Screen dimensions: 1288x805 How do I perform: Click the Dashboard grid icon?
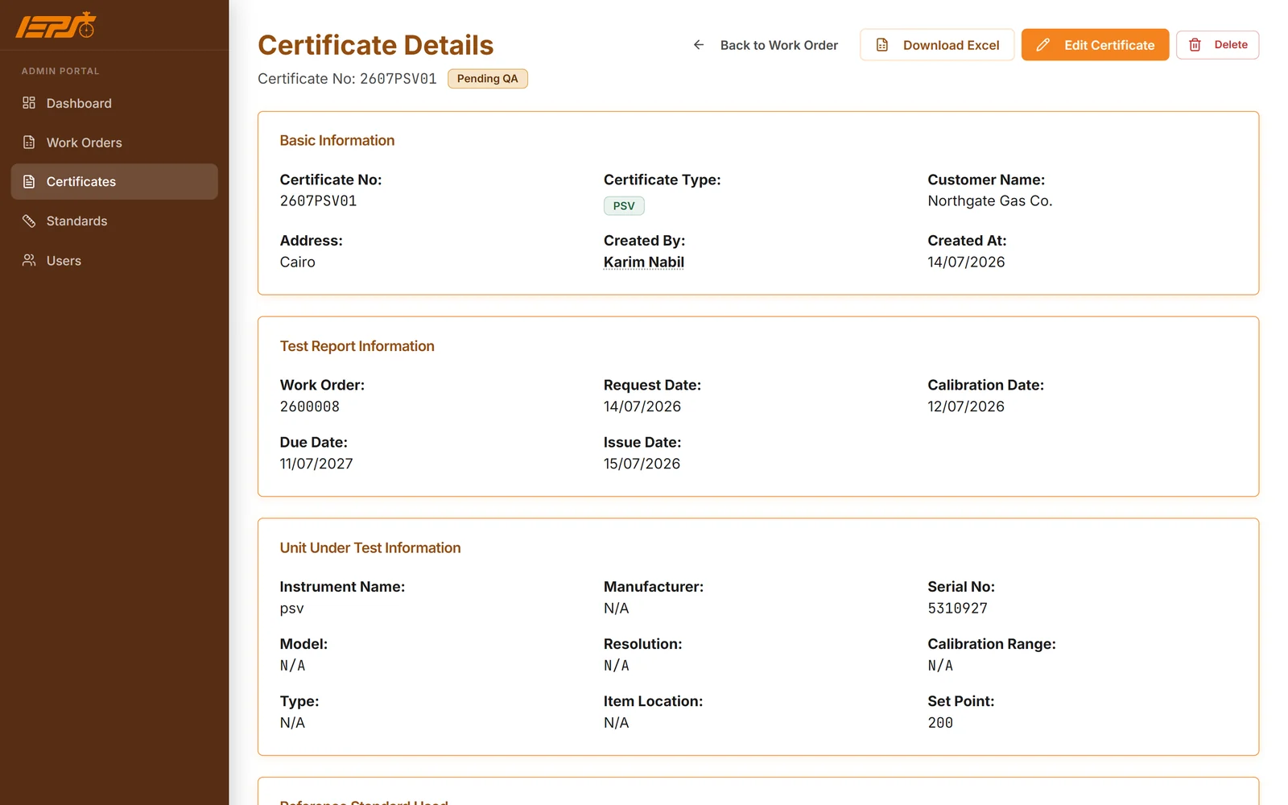[x=29, y=103]
